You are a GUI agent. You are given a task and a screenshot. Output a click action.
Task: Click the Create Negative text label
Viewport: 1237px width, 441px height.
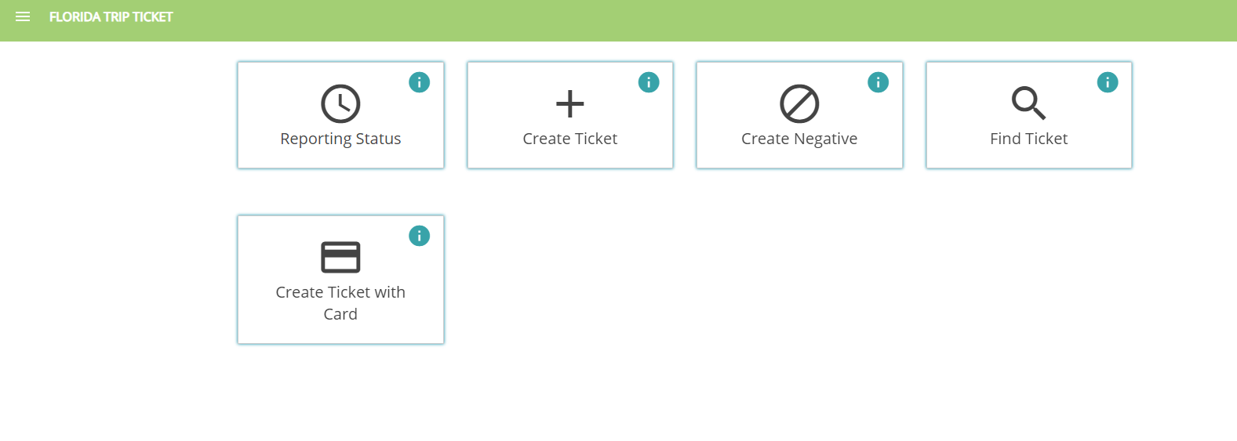799,139
